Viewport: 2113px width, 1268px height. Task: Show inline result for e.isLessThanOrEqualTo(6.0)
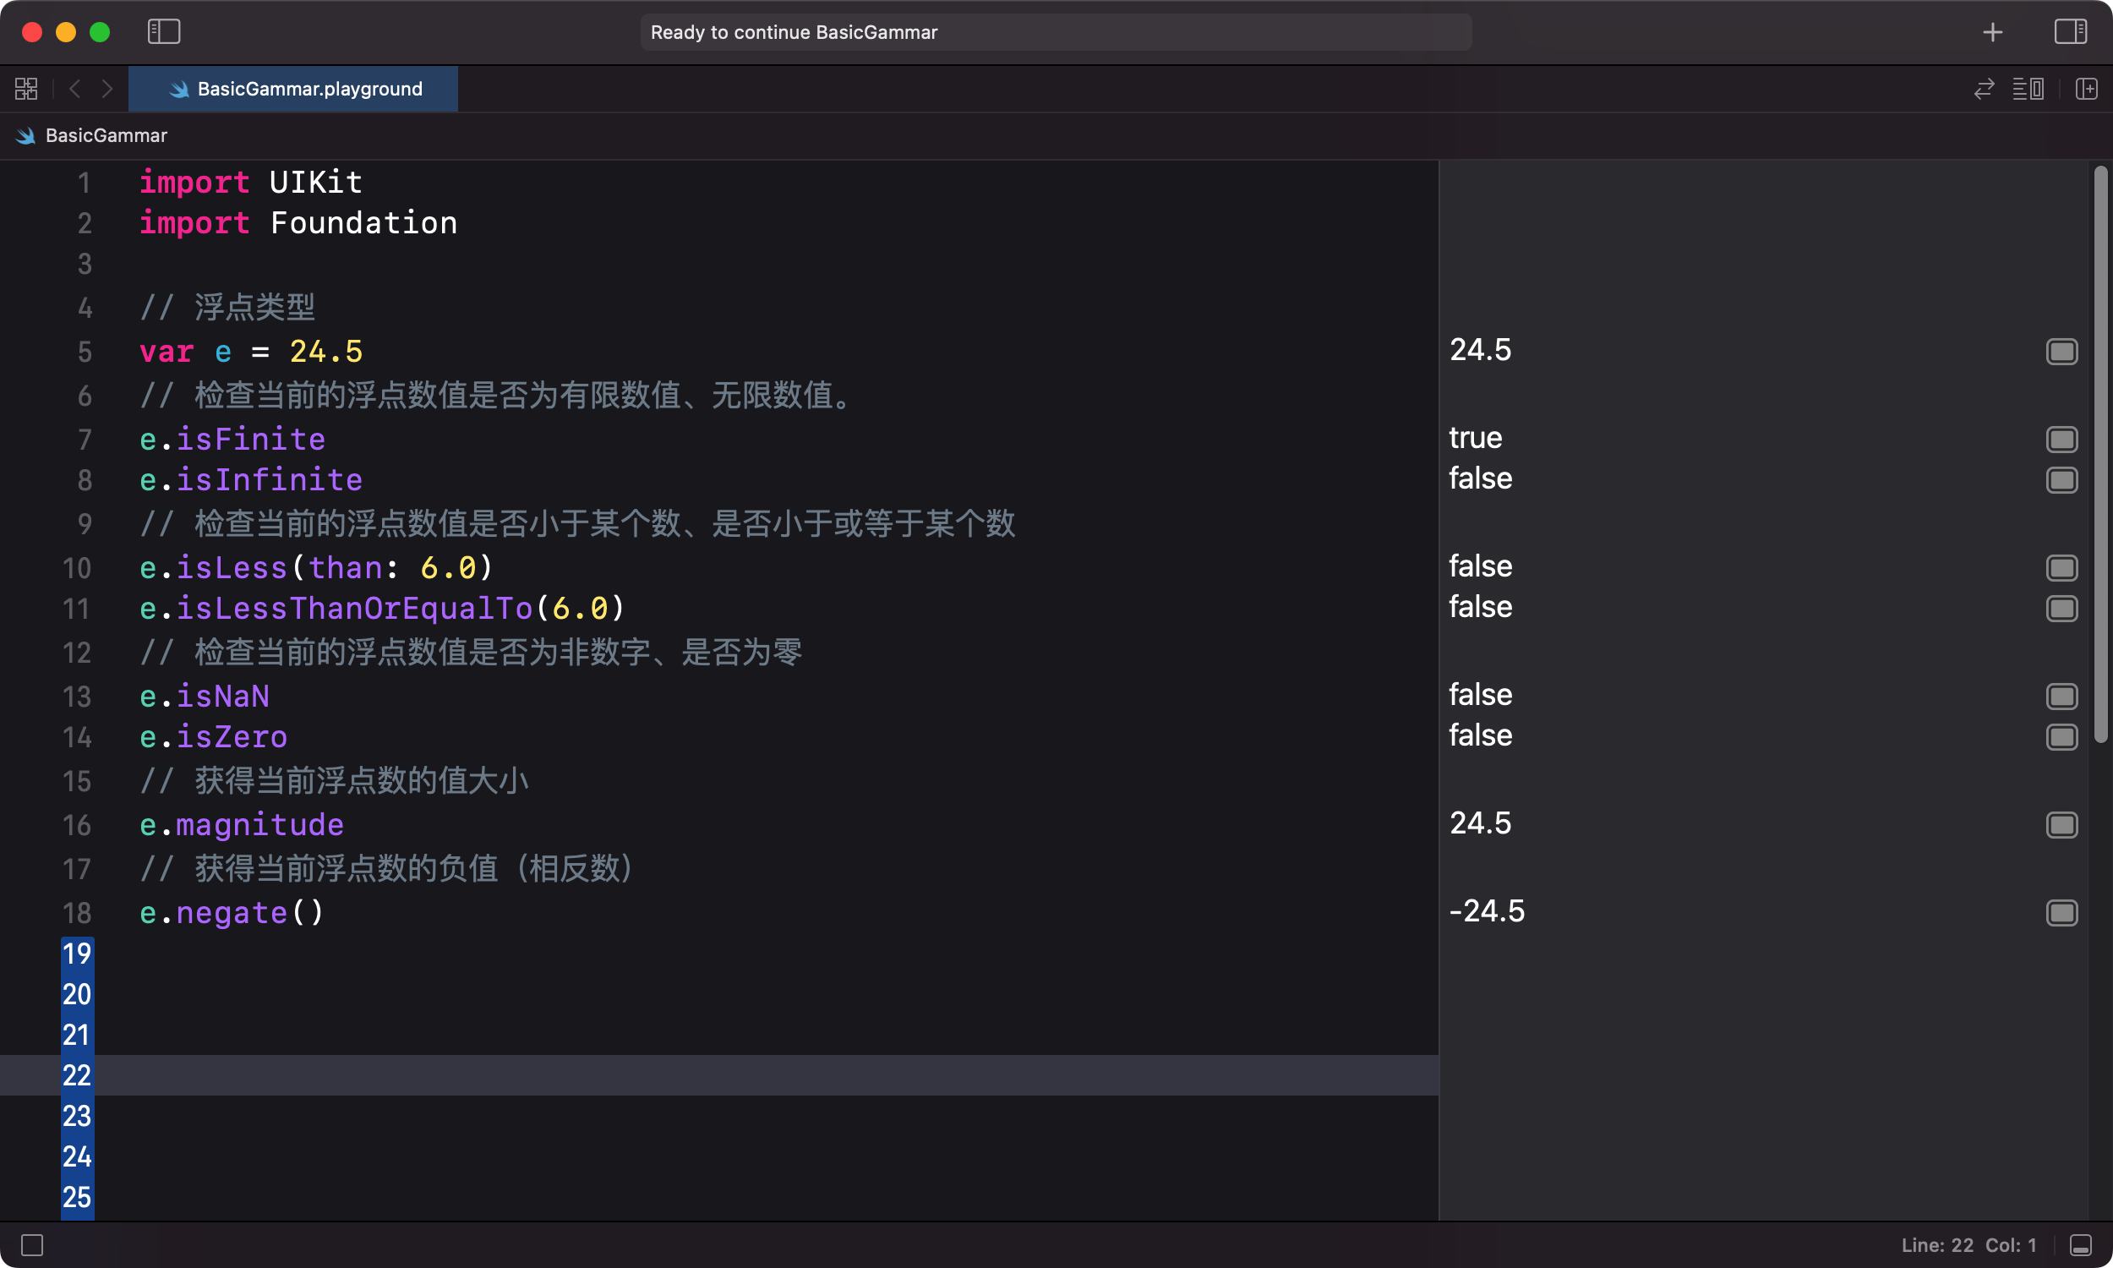click(2061, 609)
